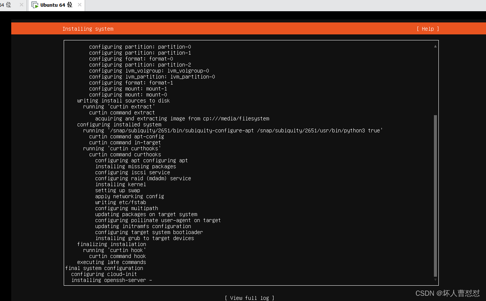Open the Help menu in installer header
This screenshot has height=301, width=486.
coord(428,29)
